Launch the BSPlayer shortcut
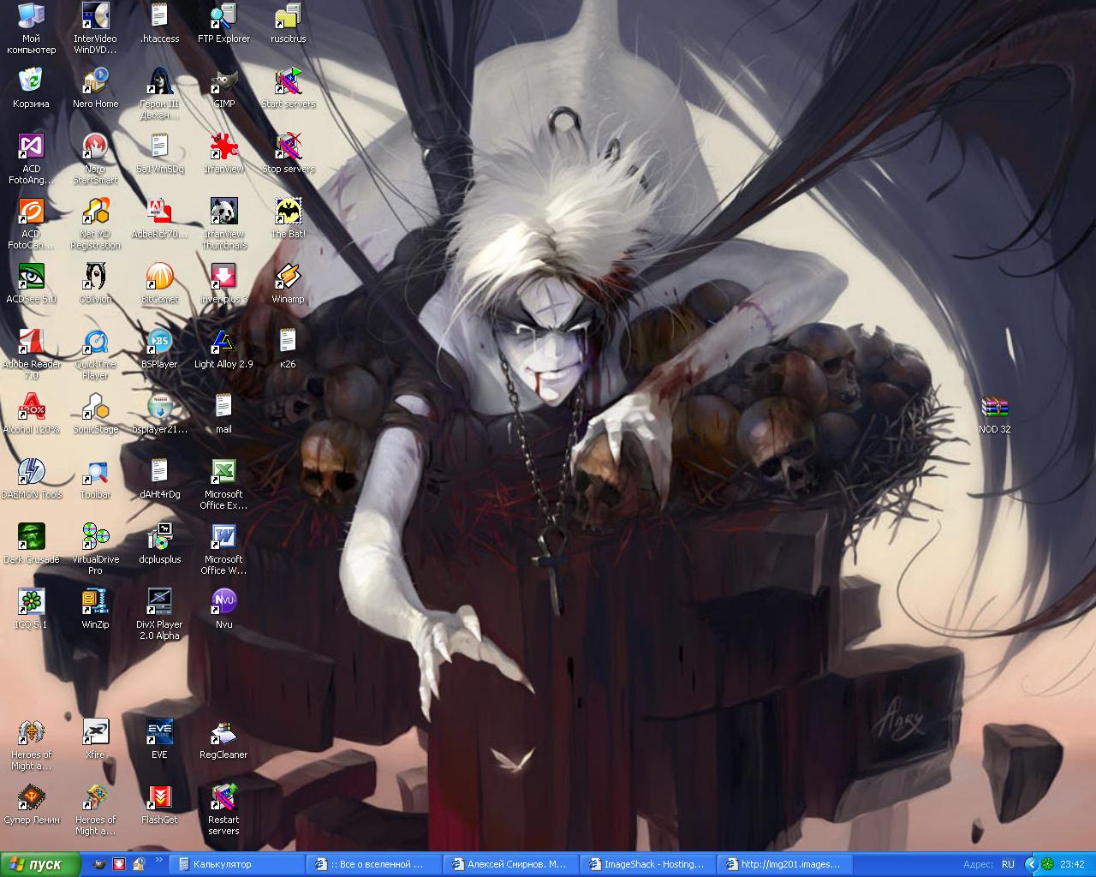The image size is (1096, 877). click(x=159, y=349)
